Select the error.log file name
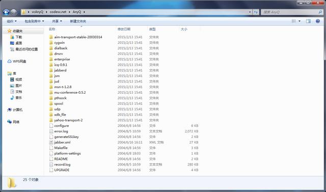326x192 pixels. click(x=61, y=131)
